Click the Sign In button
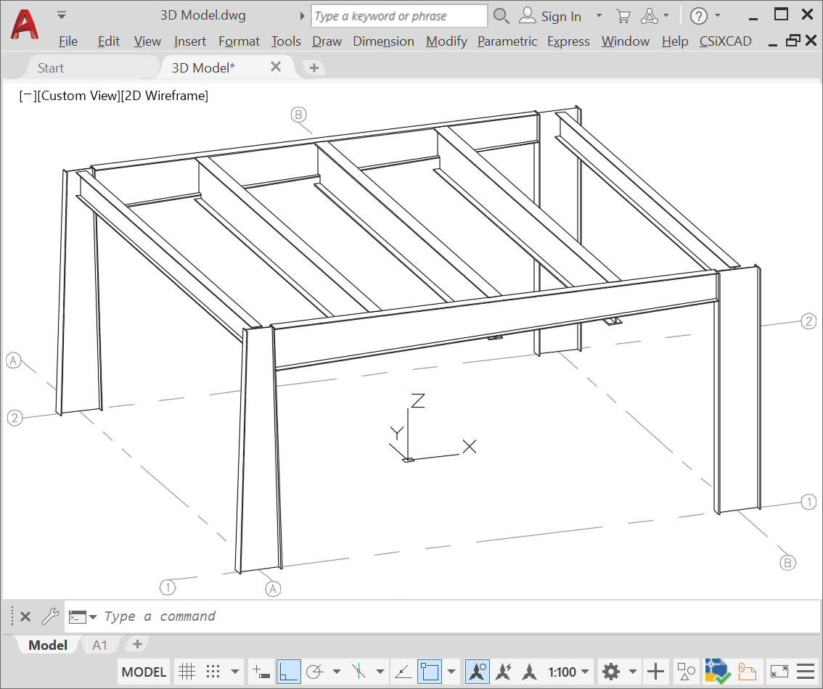823x689 pixels. click(552, 16)
